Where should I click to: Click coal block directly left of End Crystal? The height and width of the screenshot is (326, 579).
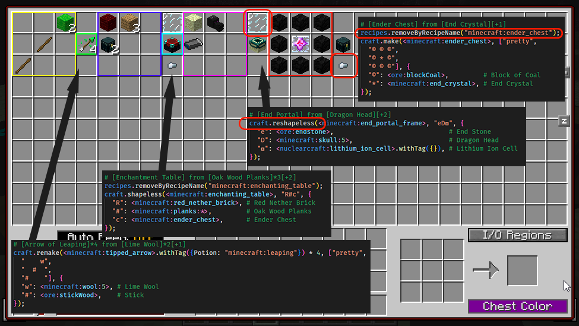tap(279, 45)
